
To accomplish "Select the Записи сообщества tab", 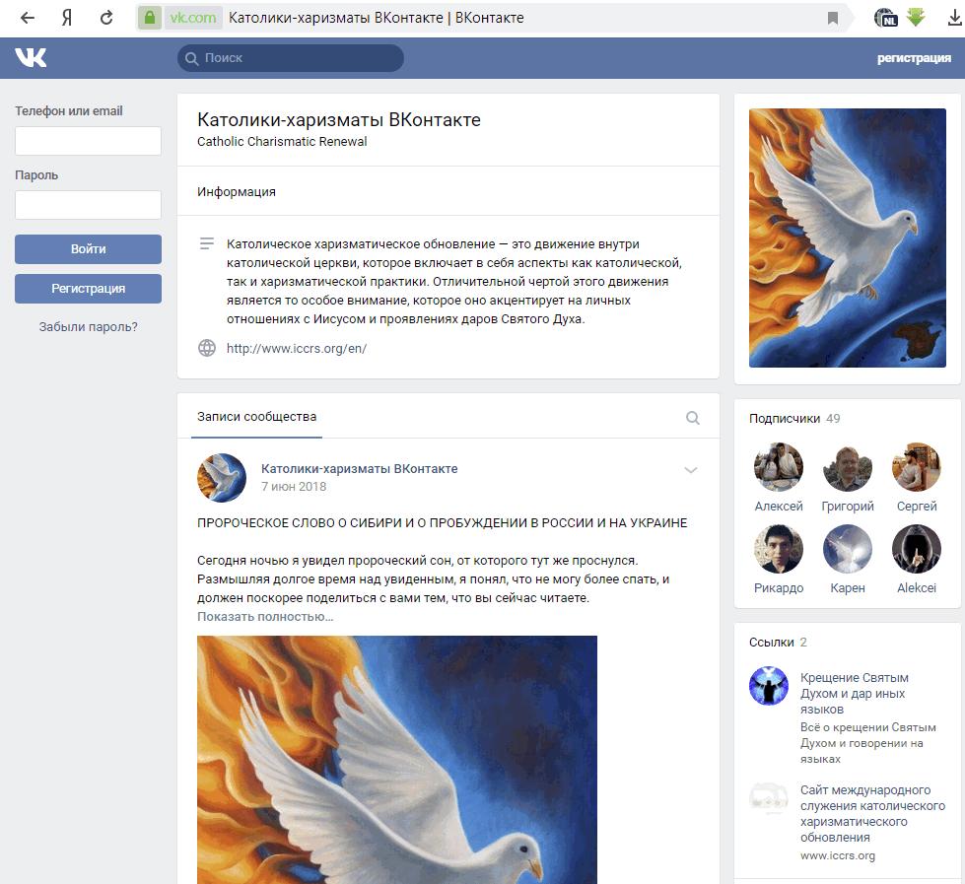I will coord(256,417).
